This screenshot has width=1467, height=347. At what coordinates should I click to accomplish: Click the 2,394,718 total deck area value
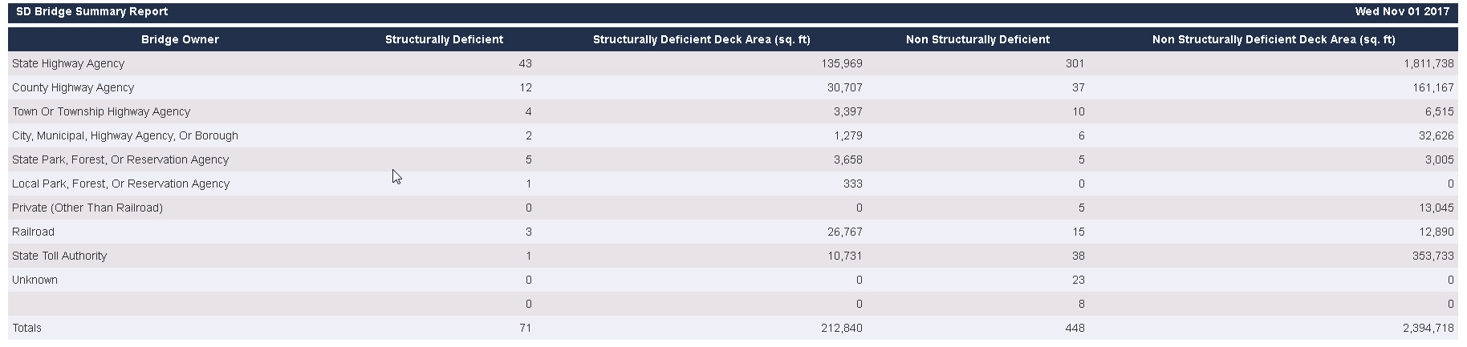point(1429,328)
